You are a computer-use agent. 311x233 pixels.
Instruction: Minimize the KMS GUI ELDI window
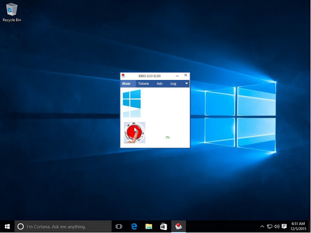(x=177, y=76)
